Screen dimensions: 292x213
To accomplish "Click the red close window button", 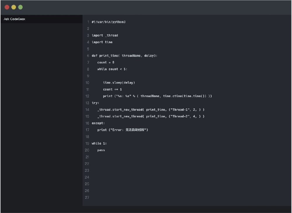I will (x=7, y=7).
